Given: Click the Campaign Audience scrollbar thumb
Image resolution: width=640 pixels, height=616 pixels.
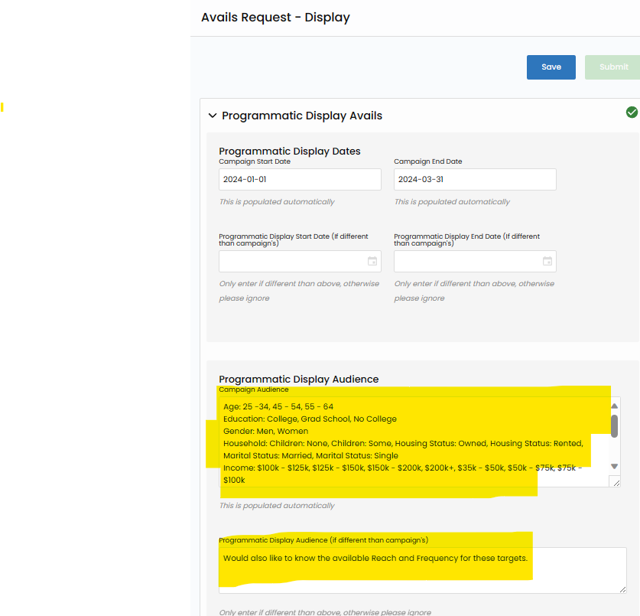Looking at the screenshot, I should click(x=614, y=426).
